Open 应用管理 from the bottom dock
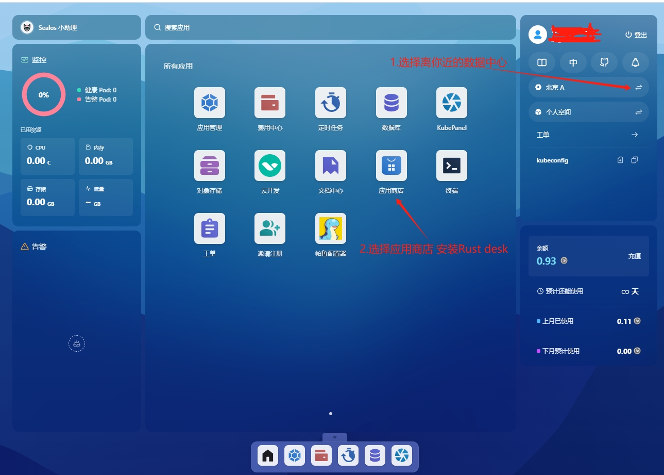The image size is (664, 475). point(295,455)
